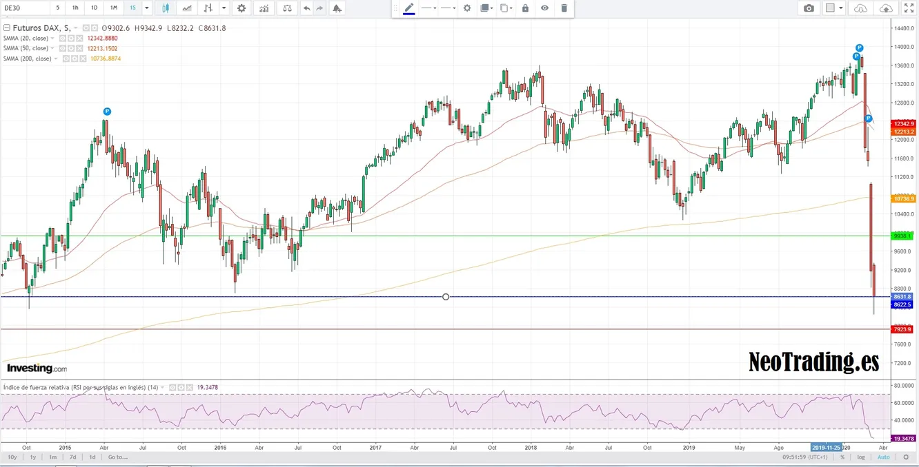Image resolution: width=919 pixels, height=467 pixels.
Task: Open the timeframe interval dropdown
Action: 147,8
